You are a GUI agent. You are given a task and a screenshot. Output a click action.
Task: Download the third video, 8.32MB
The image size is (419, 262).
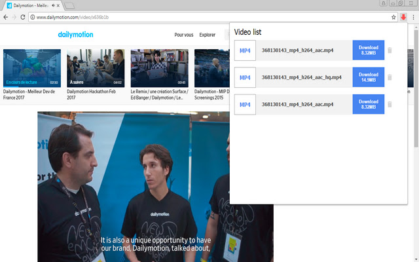pyautogui.click(x=368, y=104)
